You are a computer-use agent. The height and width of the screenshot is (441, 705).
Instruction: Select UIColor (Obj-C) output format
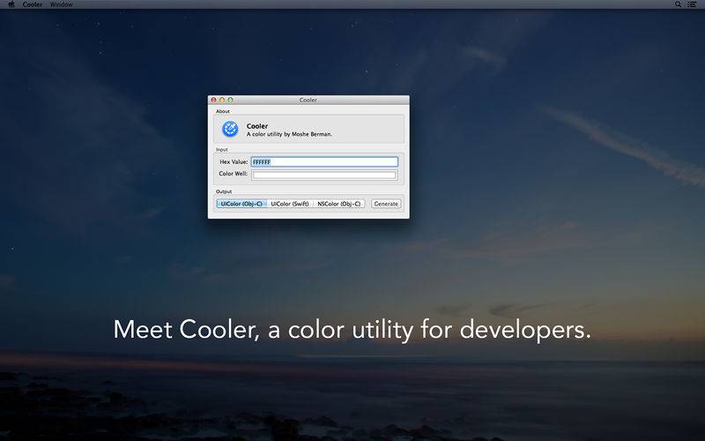[x=241, y=204]
